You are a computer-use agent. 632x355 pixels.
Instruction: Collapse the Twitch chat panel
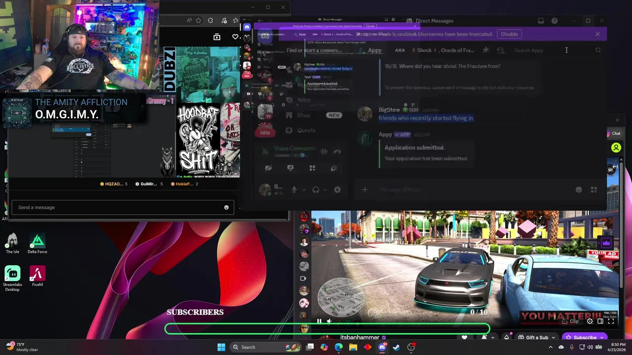tap(614, 167)
